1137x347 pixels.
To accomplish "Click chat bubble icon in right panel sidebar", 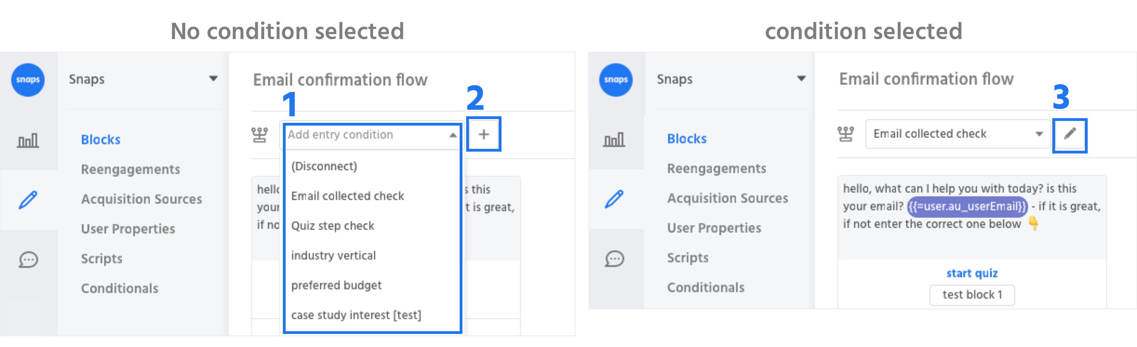I will 615,259.
